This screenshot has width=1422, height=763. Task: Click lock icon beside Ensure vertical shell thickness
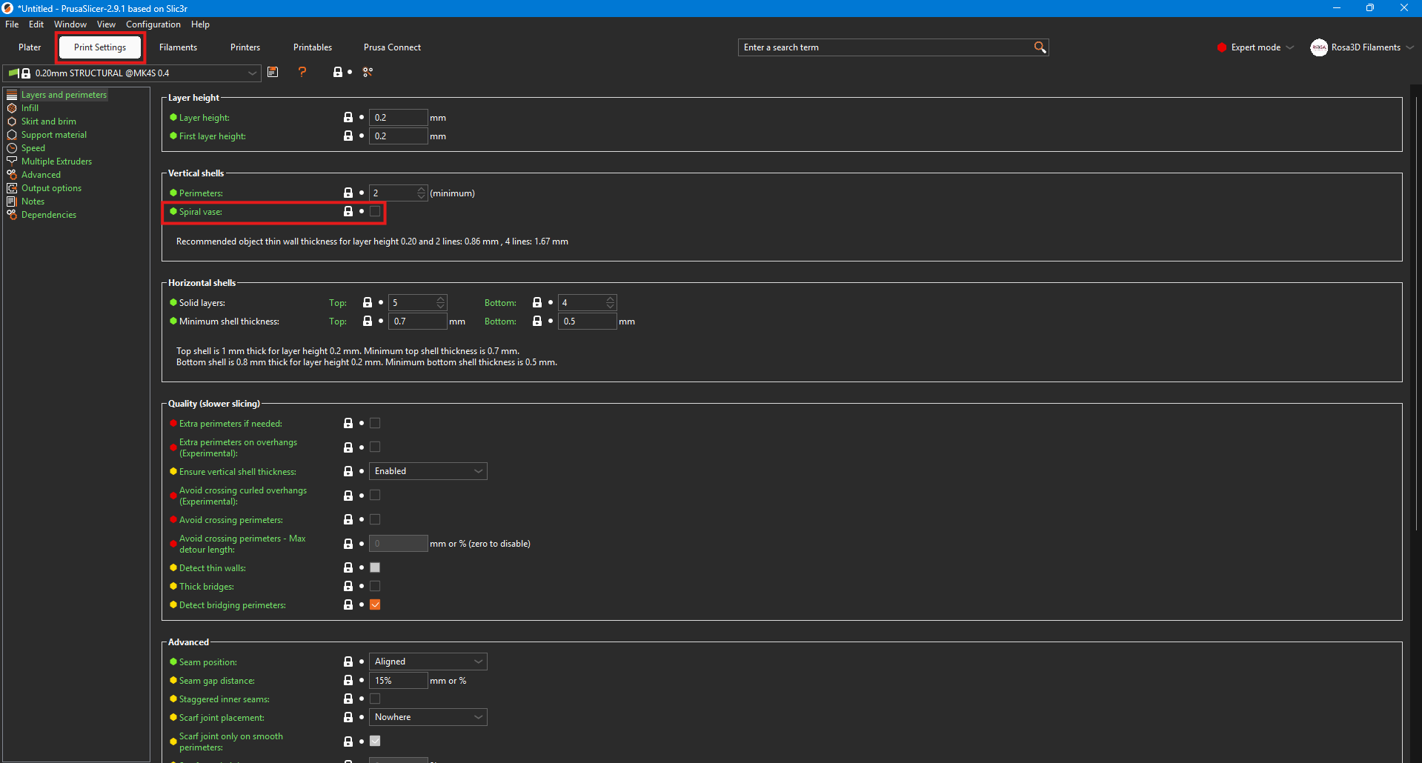pyautogui.click(x=348, y=471)
